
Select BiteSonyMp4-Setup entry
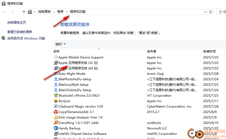click(x=73, y=84)
